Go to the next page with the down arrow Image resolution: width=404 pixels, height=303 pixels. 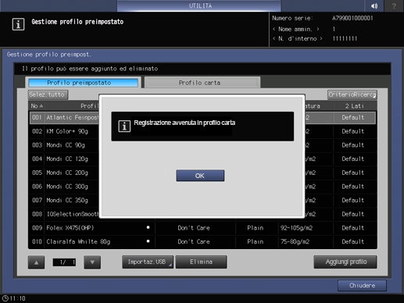[92, 262]
